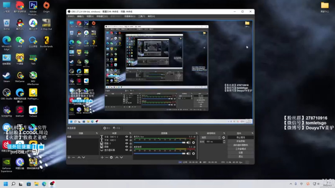
Task: Click the 开始录制 button
Action: click(x=240, y=141)
